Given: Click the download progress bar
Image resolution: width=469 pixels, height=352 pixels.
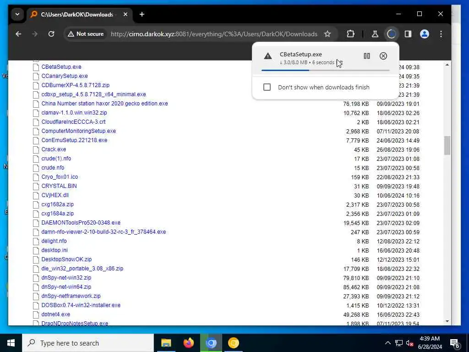Looking at the screenshot, I should point(326,70).
